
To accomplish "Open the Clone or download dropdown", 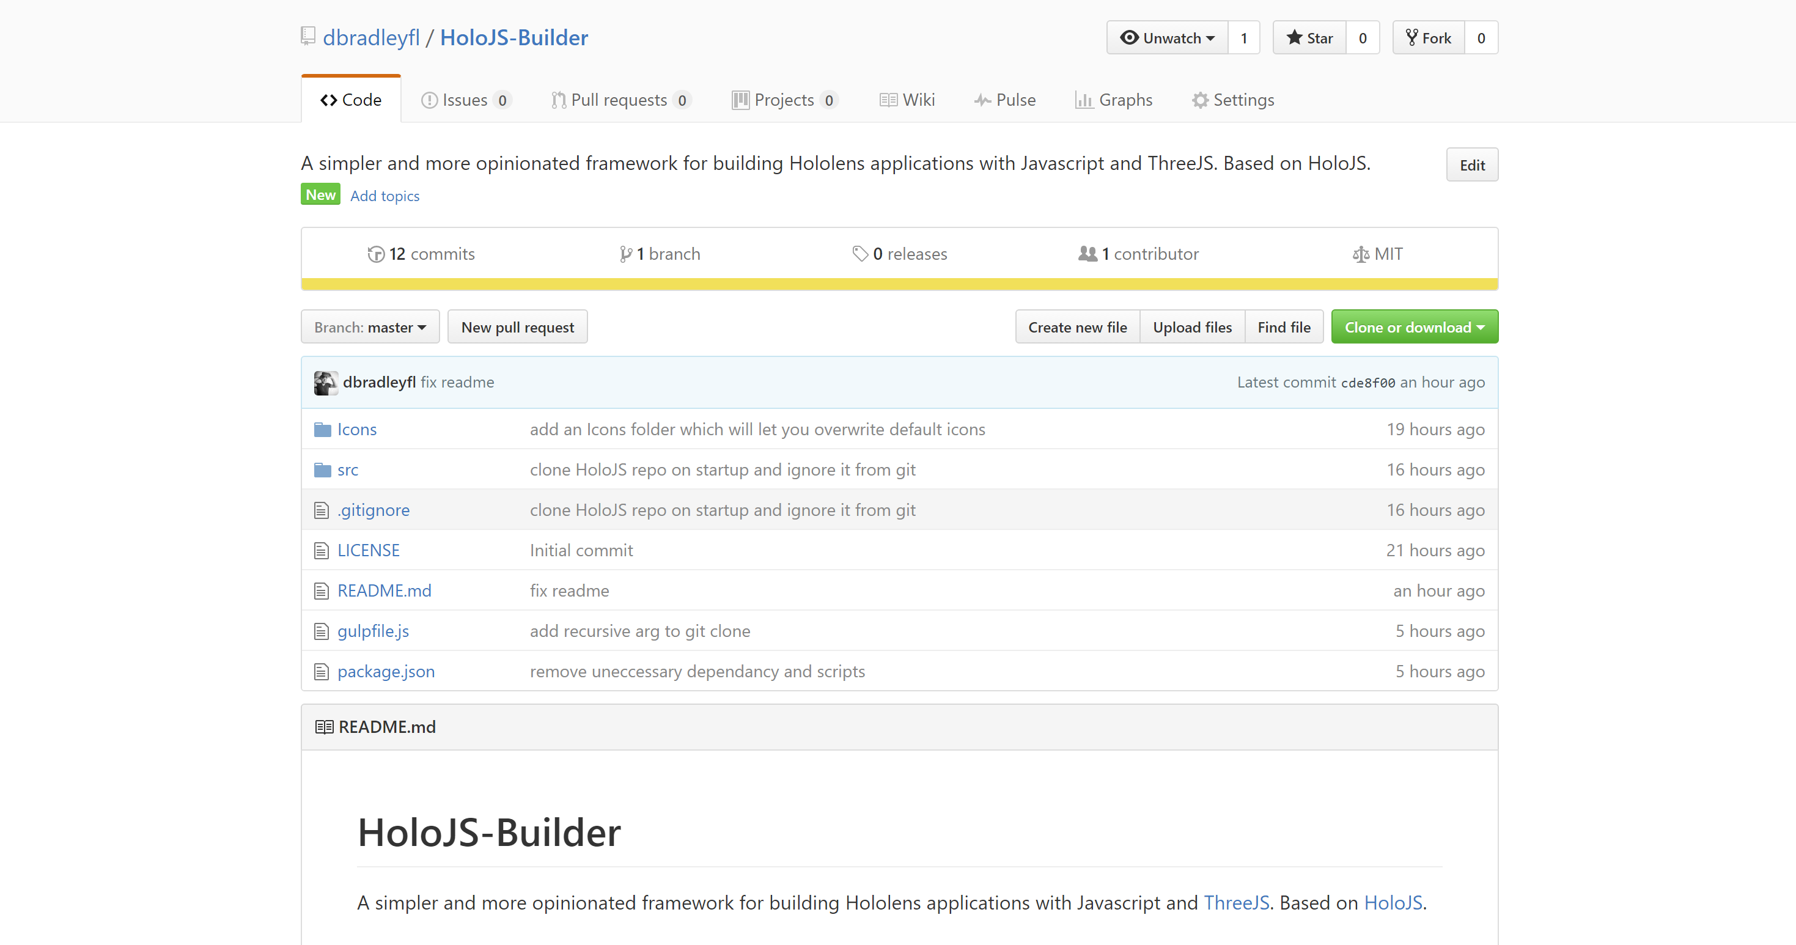I will coord(1414,327).
